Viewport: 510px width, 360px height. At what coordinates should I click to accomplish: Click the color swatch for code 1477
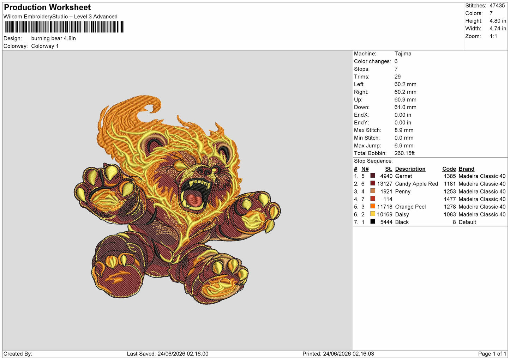(x=373, y=199)
